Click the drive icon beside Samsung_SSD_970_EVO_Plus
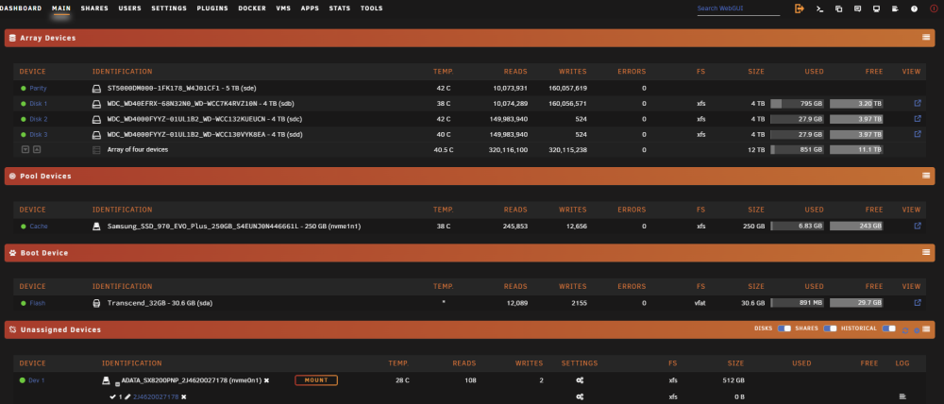The width and height of the screenshot is (944, 404). (x=96, y=227)
